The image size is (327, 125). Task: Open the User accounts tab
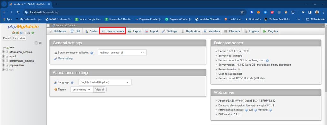click(113, 31)
